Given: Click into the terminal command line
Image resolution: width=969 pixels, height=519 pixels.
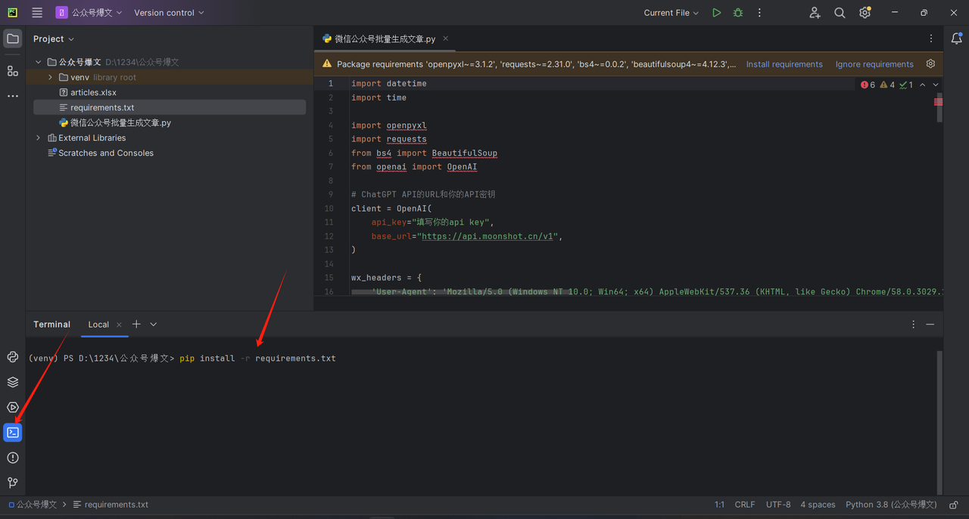Looking at the screenshot, I should pos(257,358).
